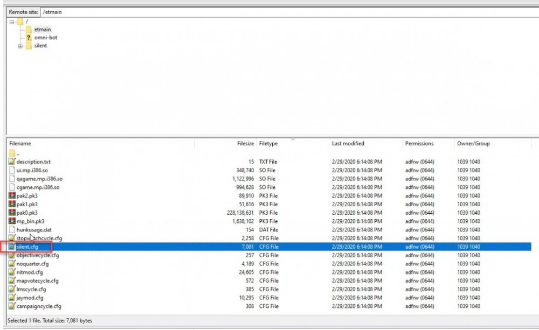The height and width of the screenshot is (330, 539).
Task: Collapse the root directory tree node
Action: click(x=12, y=22)
